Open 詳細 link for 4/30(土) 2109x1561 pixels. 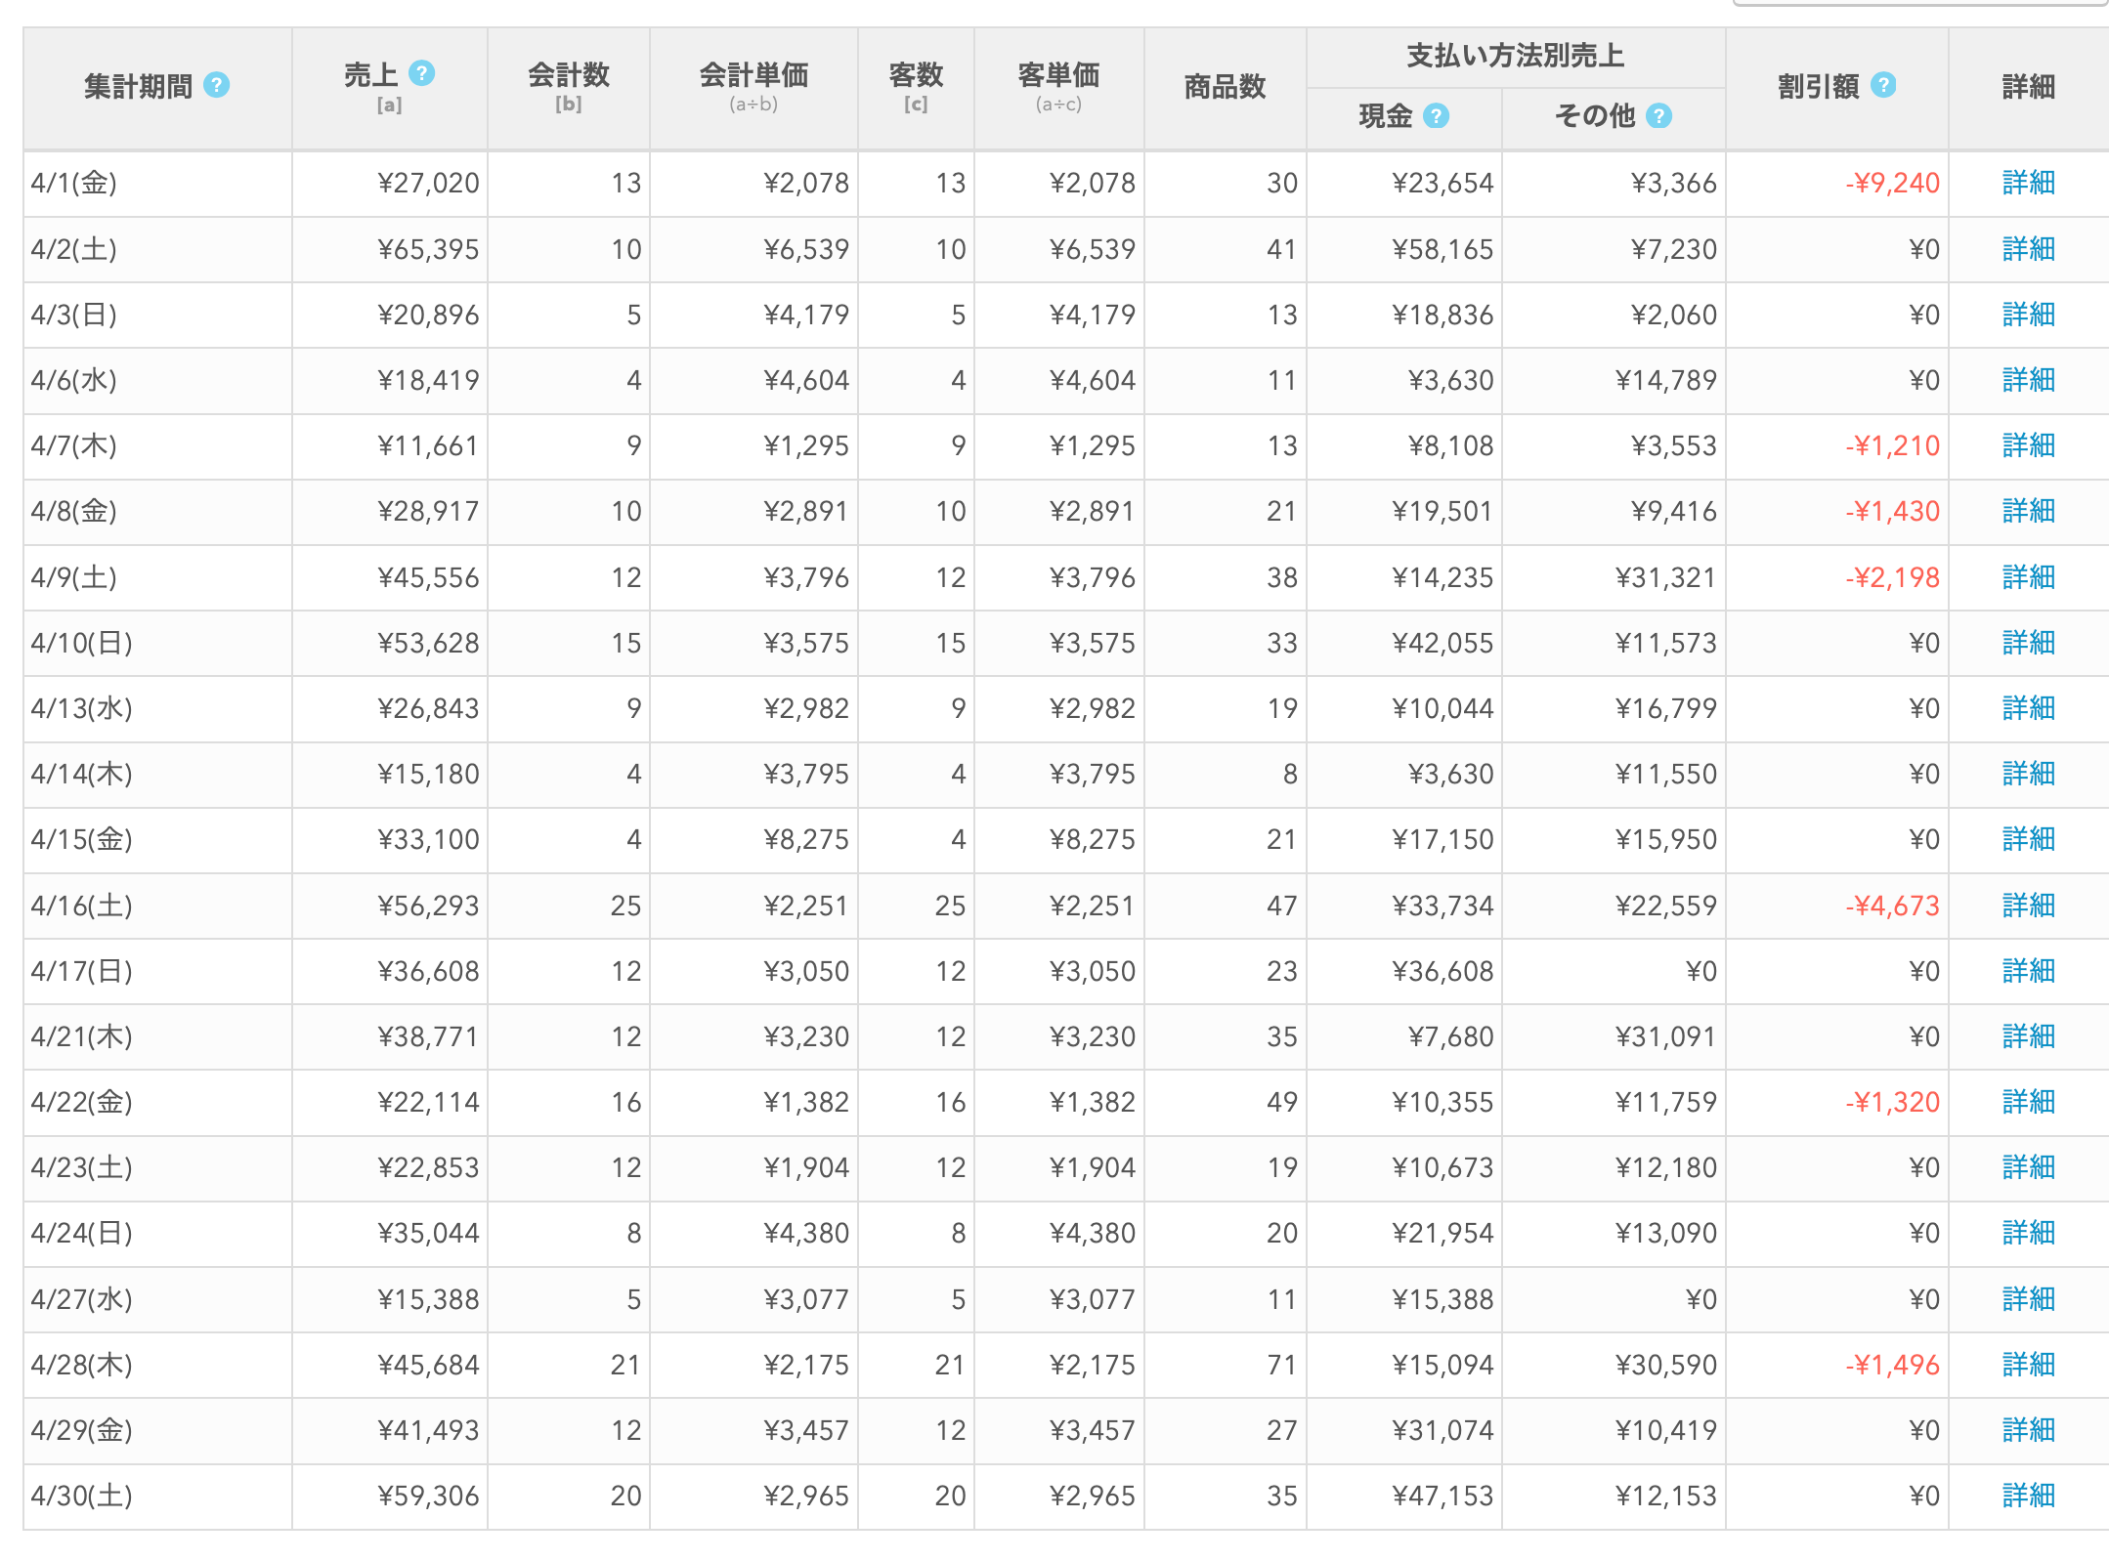point(2028,1496)
